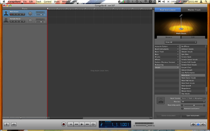The image size is (210, 131).
Task: Click the Delete Instrument button
Action: tap(168, 115)
